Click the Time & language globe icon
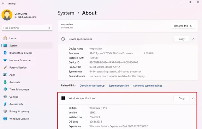 pyautogui.click(x=5, y=89)
